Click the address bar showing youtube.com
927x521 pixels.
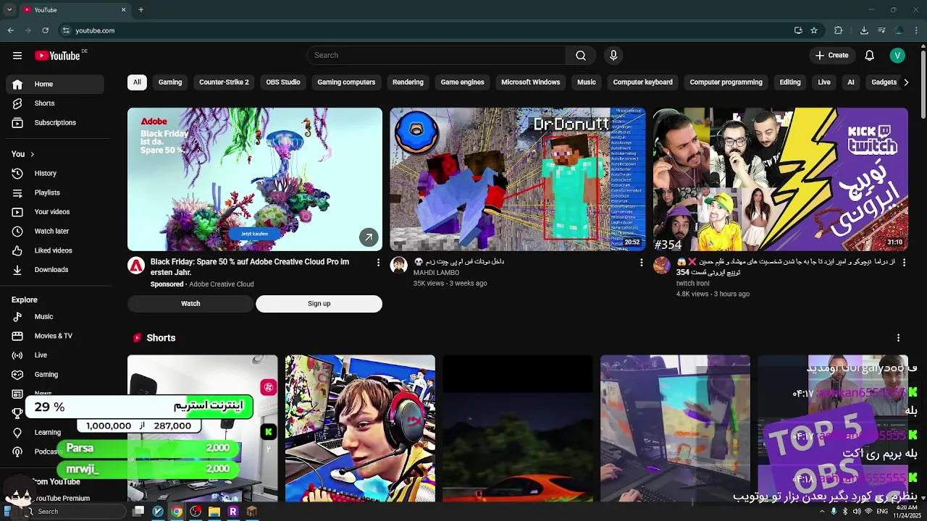(426, 30)
